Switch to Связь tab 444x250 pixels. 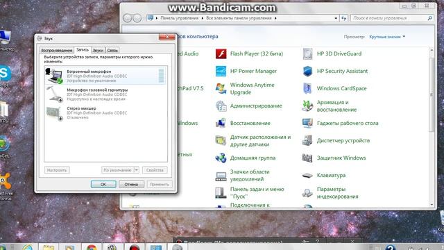(112, 50)
